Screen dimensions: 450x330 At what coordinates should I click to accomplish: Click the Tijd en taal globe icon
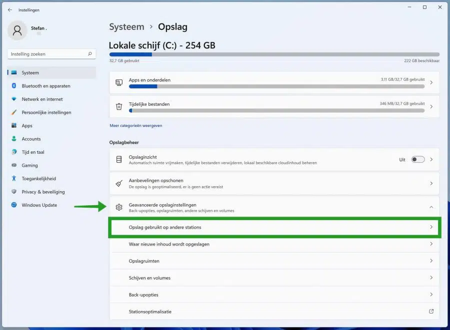[14, 152]
